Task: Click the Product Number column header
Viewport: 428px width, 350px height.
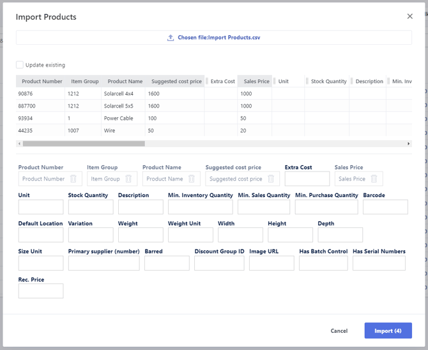Action: click(40, 81)
